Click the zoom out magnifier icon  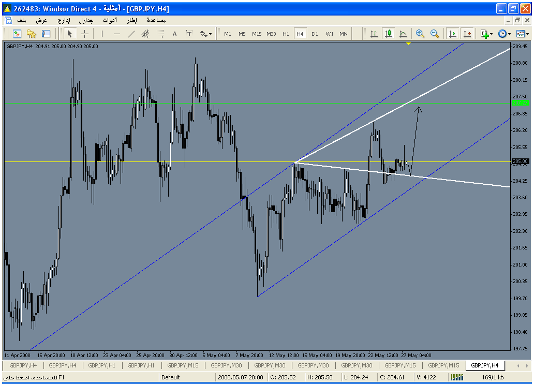434,34
